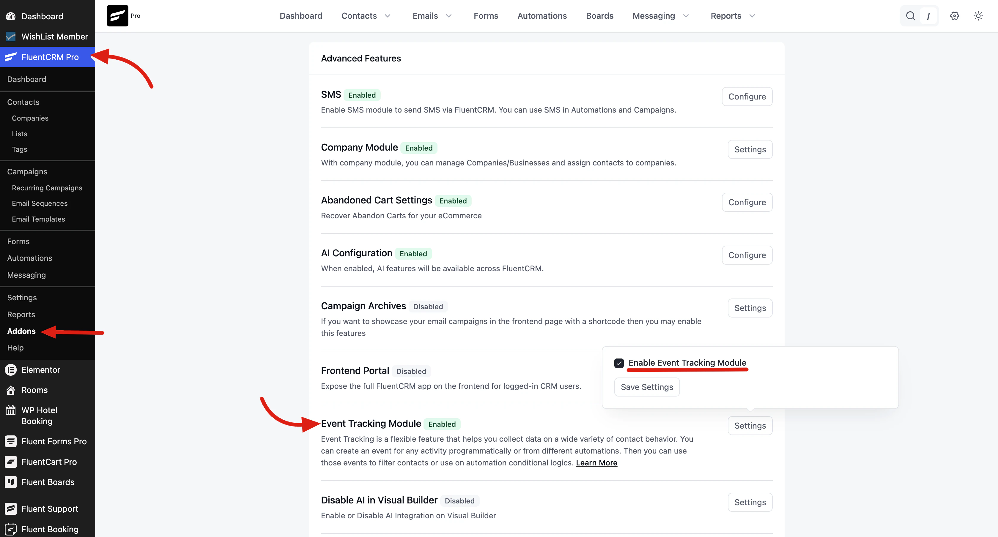Image resolution: width=998 pixels, height=537 pixels.
Task: Click the Fluent Booking icon
Action: [x=11, y=529]
